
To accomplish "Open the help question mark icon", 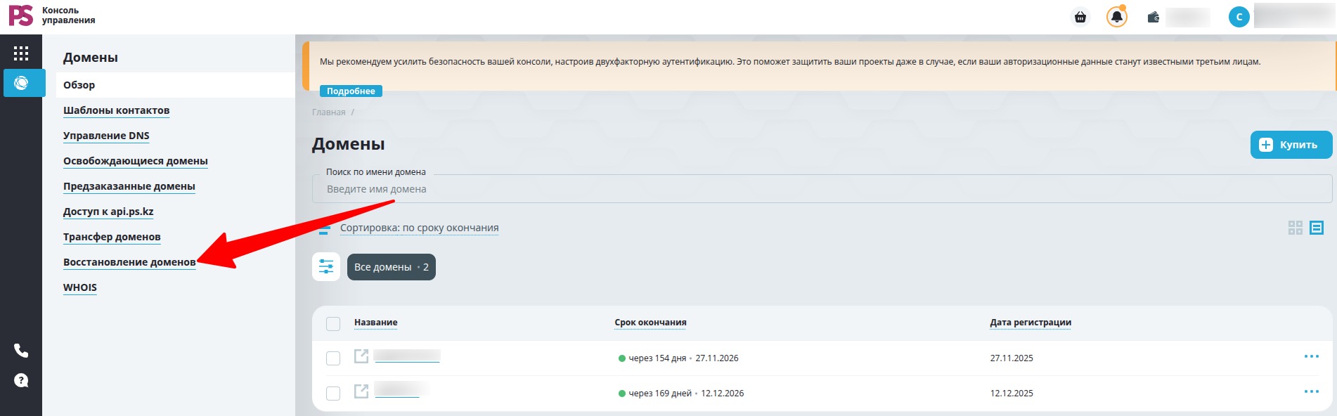I will point(21,380).
